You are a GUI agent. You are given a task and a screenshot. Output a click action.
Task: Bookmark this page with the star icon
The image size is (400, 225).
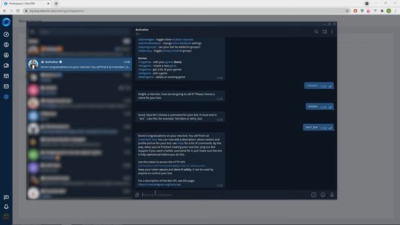coord(347,11)
